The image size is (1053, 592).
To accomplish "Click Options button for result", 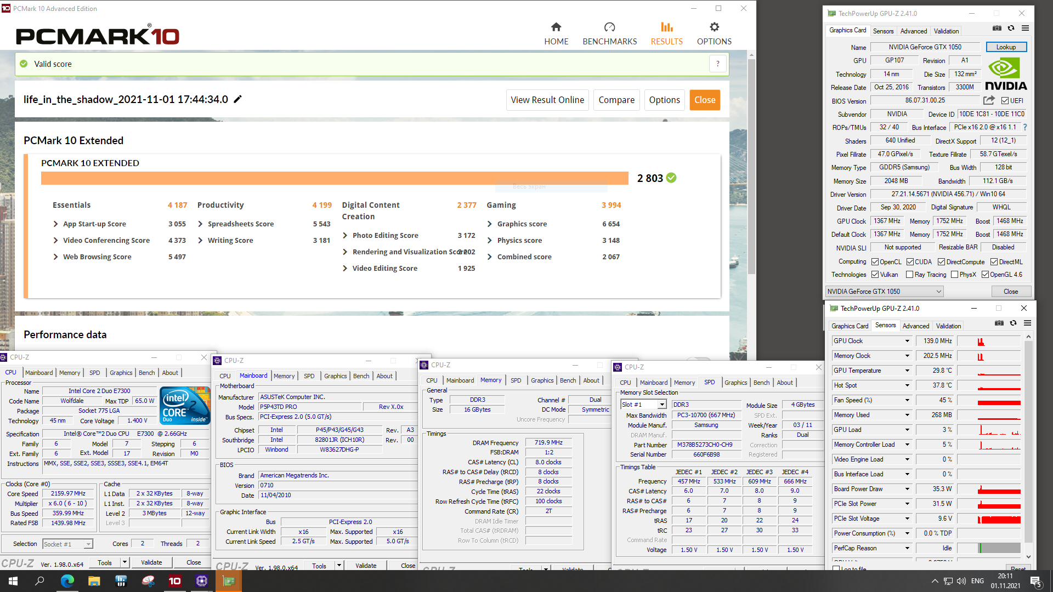I will (x=664, y=100).
